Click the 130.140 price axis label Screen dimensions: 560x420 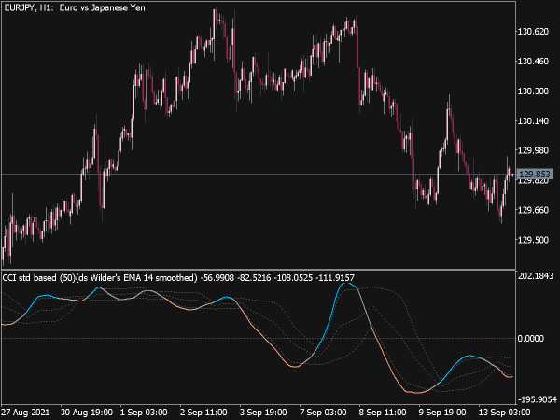coord(533,121)
